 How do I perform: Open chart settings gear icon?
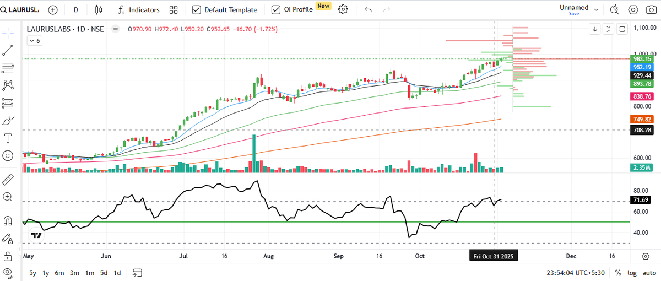coord(343,10)
